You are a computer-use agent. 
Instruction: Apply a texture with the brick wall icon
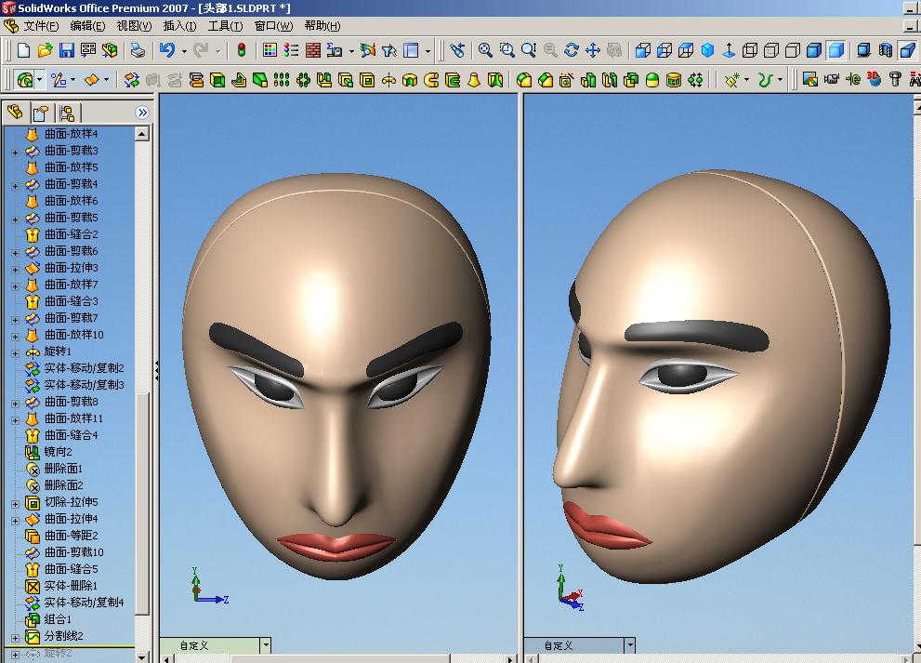pos(313,50)
